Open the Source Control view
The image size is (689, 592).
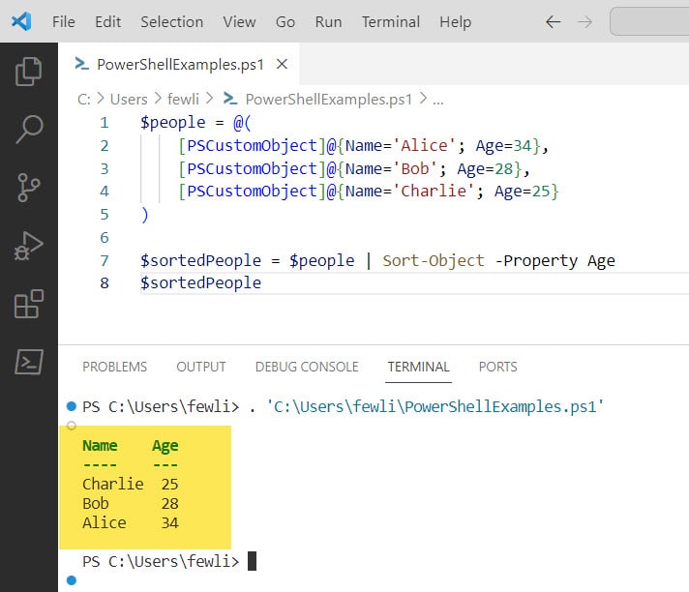click(29, 188)
